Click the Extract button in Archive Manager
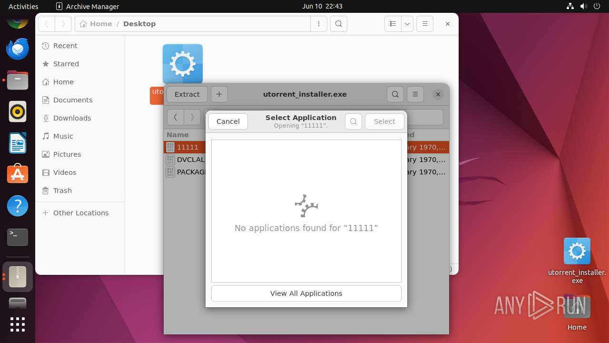 [187, 94]
